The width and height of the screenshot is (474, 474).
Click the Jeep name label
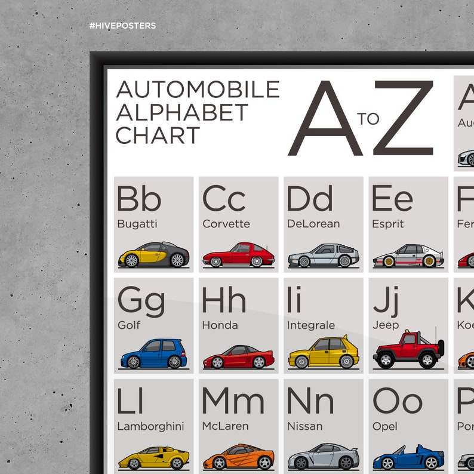coord(386,325)
